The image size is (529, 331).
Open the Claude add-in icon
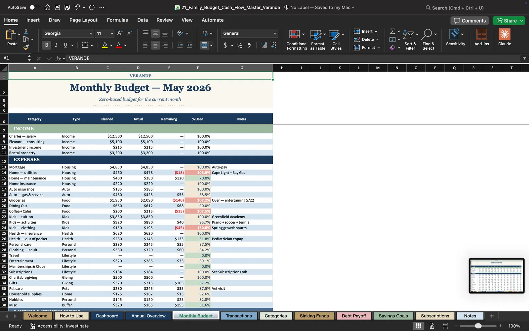505,34
